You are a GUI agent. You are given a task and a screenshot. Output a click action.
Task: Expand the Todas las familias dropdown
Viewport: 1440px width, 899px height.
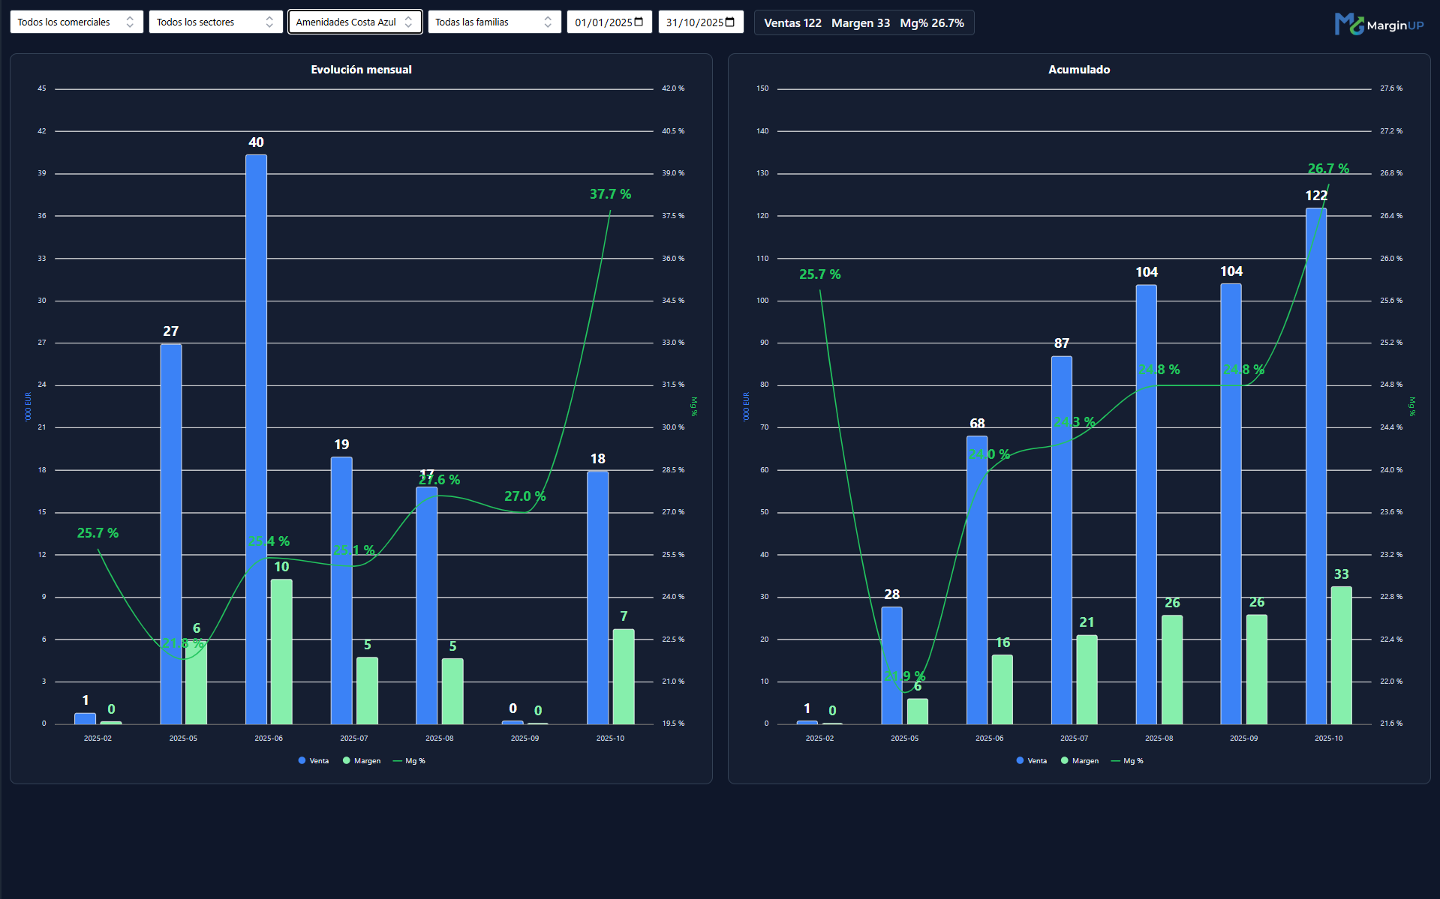494,22
